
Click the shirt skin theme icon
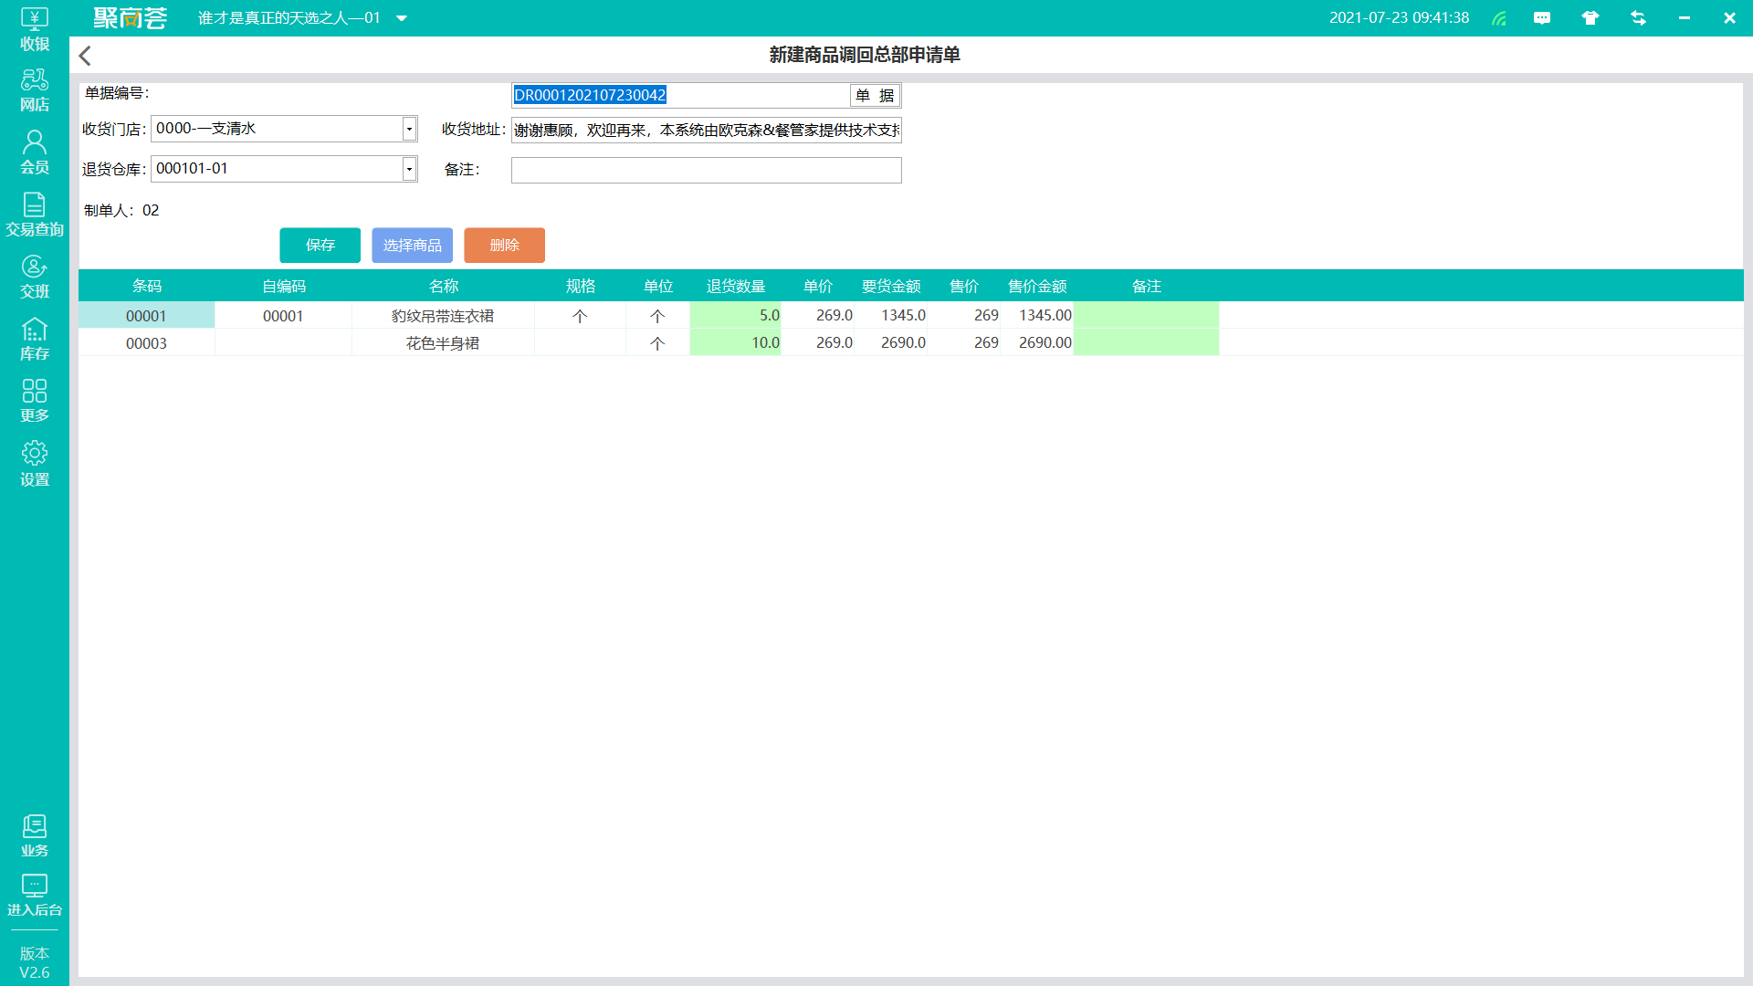[x=1590, y=18]
